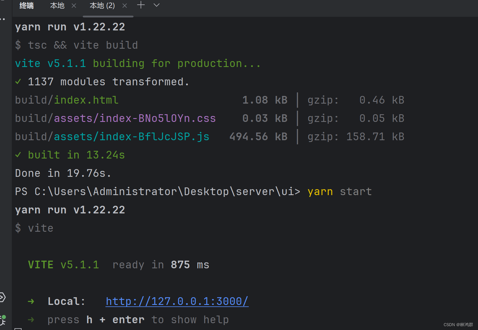Click the 'yarn start' command text
This screenshot has height=330, width=478.
point(339,192)
